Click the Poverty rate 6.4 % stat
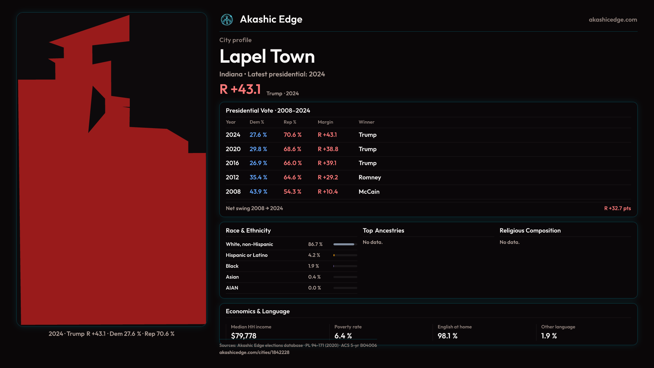The image size is (654, 368). pos(343,336)
